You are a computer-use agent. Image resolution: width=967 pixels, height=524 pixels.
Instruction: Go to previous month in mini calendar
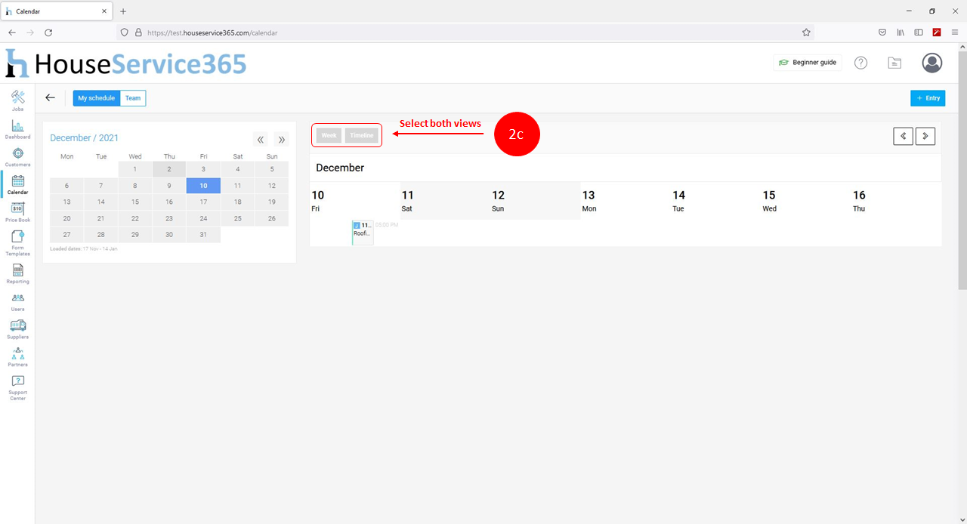point(261,139)
